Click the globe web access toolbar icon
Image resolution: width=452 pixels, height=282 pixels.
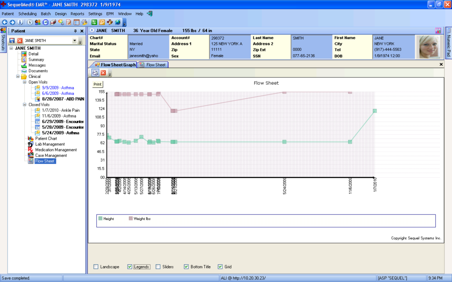pos(117,22)
